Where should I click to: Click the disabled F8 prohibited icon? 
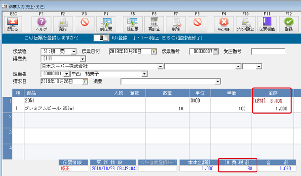[197, 24]
